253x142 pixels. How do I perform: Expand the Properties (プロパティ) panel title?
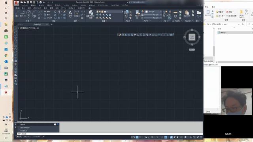[147, 21]
